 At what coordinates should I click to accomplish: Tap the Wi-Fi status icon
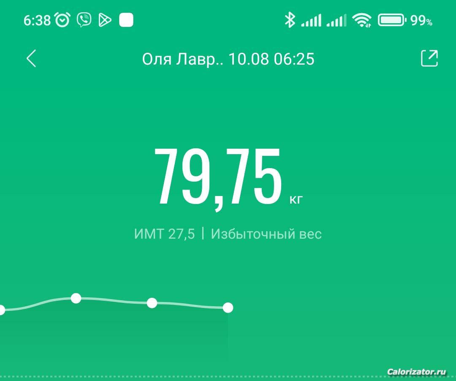pyautogui.click(x=361, y=20)
